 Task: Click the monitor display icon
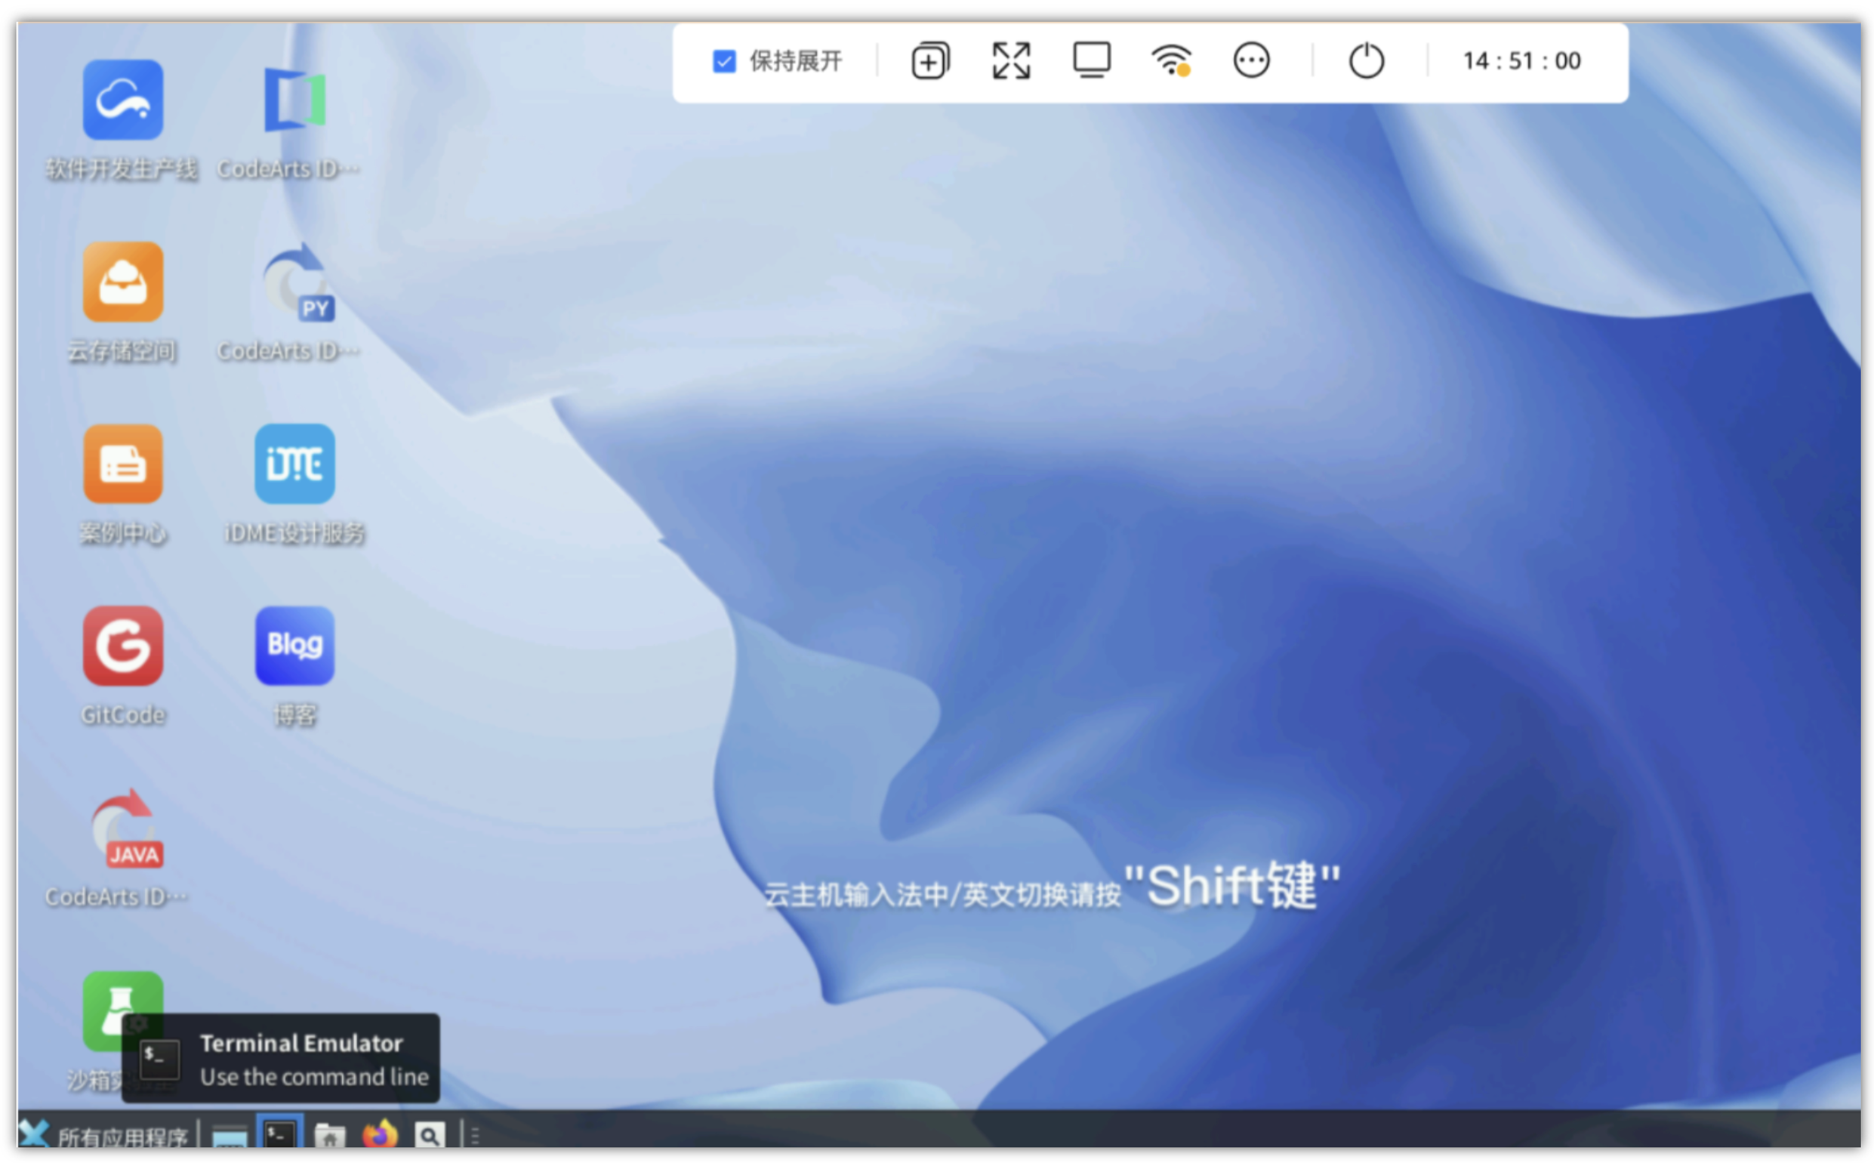click(1091, 60)
